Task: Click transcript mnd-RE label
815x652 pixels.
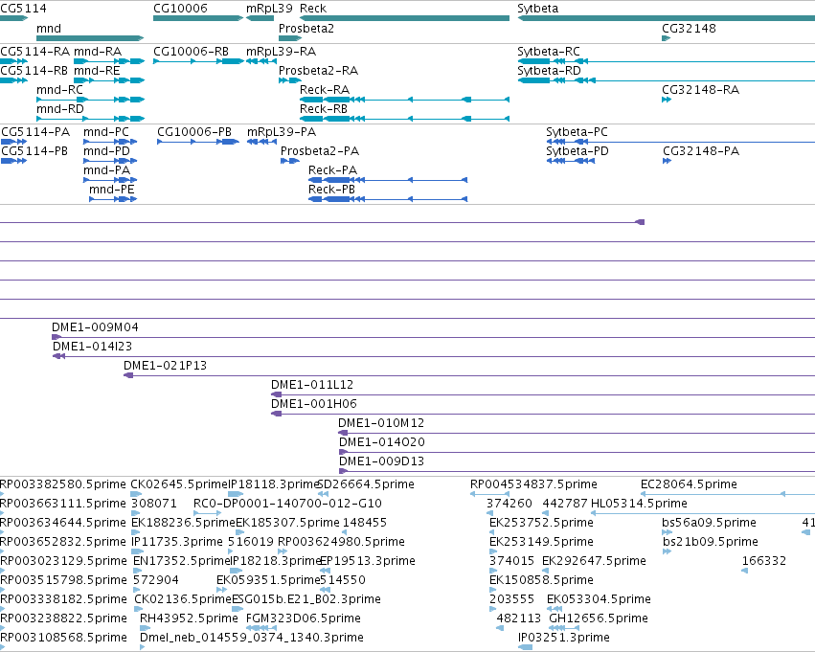Action: [97, 71]
